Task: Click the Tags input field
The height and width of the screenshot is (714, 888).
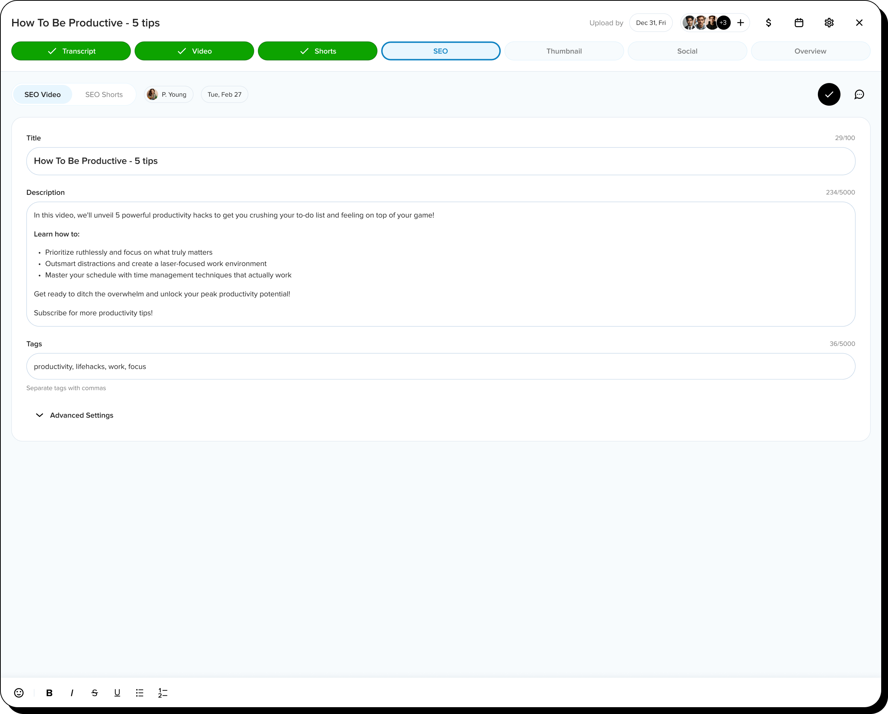Action: click(441, 366)
